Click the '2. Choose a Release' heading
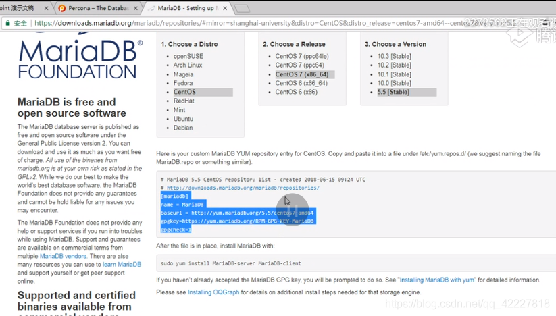Screen dimensions: 556x316 coord(294,45)
